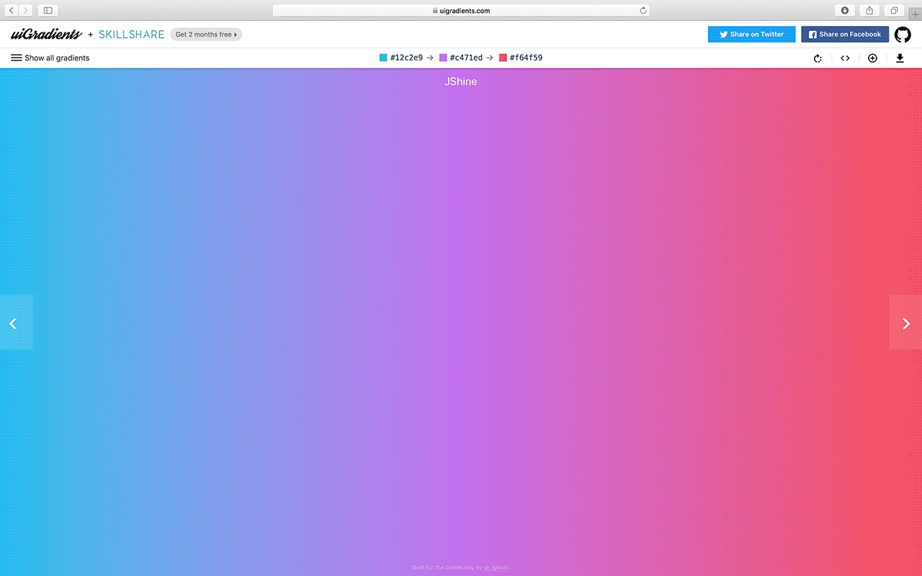Open a new Safari tab
This screenshot has height=576, width=922.
pyautogui.click(x=916, y=14)
